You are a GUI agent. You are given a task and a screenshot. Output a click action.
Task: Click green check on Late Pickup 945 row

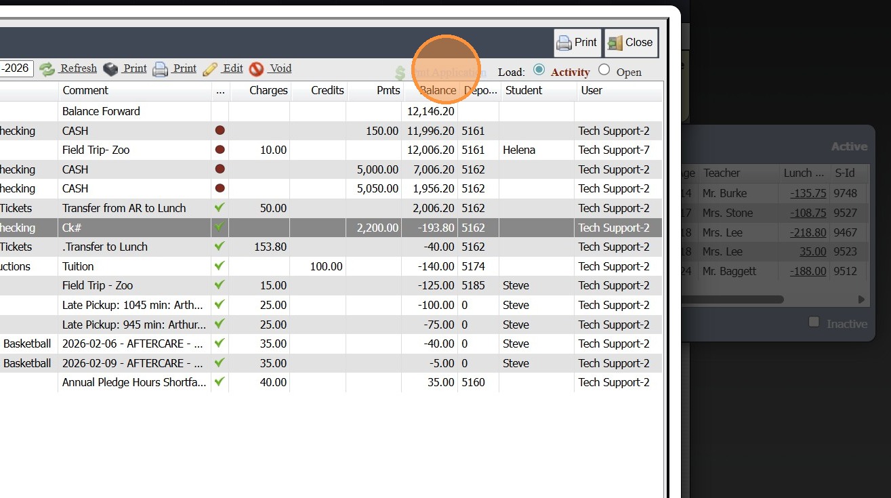(x=220, y=324)
